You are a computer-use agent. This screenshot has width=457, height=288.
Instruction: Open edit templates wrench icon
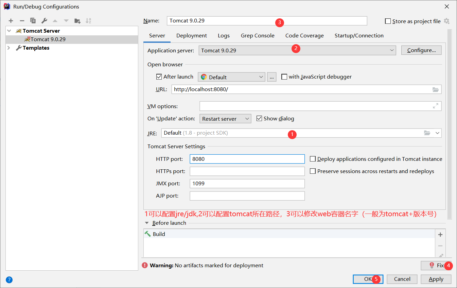tap(44, 21)
